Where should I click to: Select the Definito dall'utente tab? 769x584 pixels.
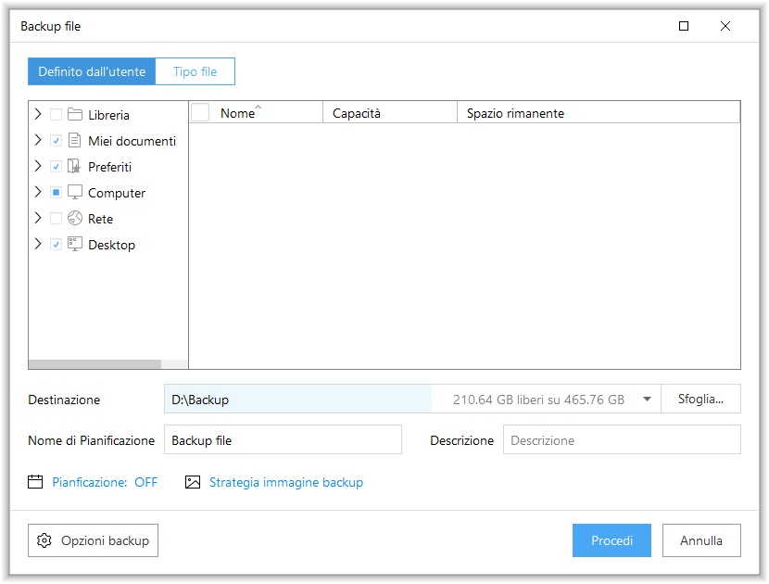coord(92,71)
